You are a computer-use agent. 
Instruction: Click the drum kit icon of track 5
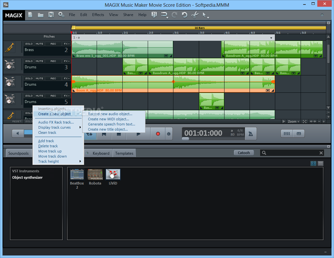[x=10, y=99]
